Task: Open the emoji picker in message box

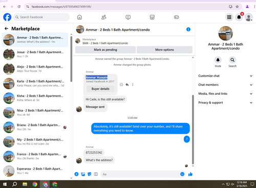Action: 182,174
